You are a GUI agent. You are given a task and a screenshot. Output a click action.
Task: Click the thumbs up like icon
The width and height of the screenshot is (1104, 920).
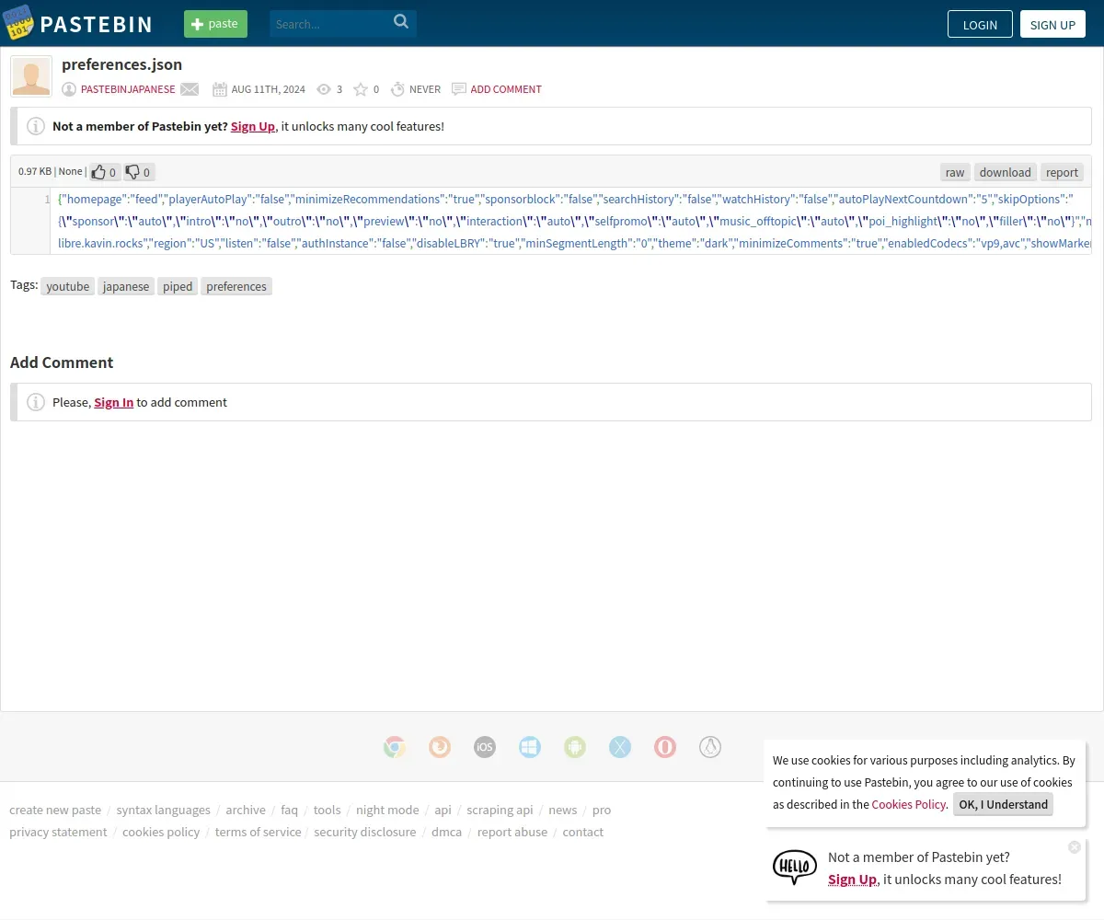99,172
